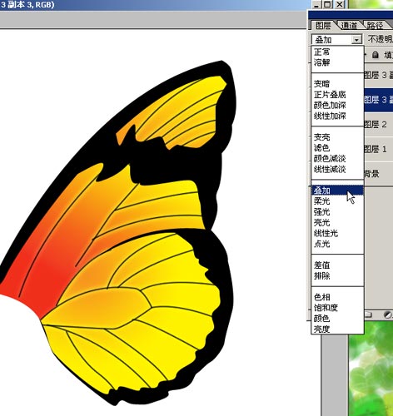393x416 pixels.
Task: Open the 叠加 blend mode dropdown arrow
Action: pos(356,40)
